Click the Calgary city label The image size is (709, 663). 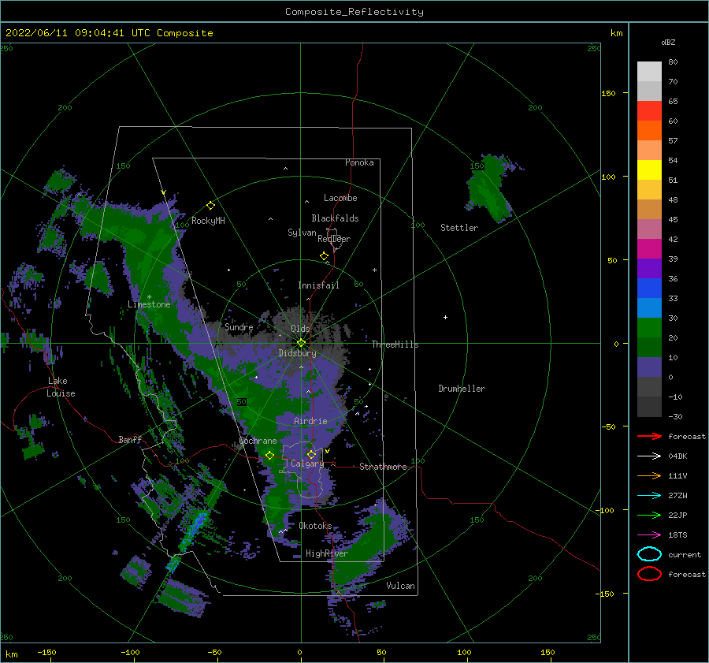[x=307, y=464]
